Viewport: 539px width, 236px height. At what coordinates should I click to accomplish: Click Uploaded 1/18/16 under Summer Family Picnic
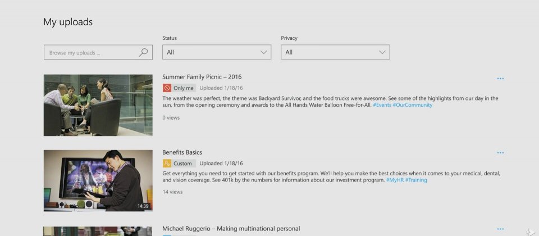point(221,88)
